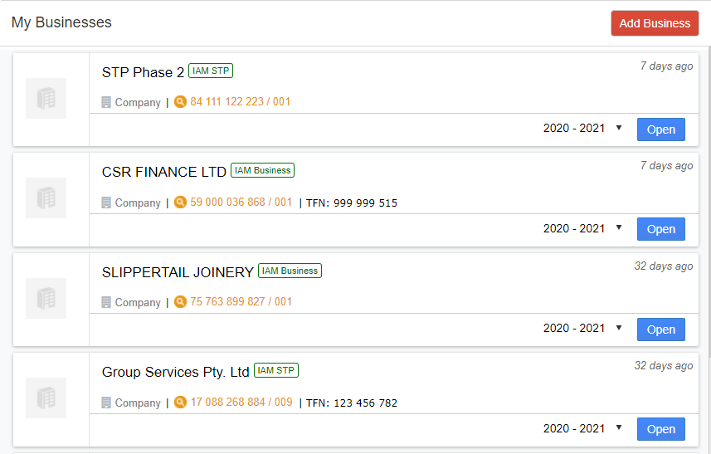Image resolution: width=711 pixels, height=454 pixels.
Task: Open the CSR FINANCE LTD business
Action: [x=660, y=229]
